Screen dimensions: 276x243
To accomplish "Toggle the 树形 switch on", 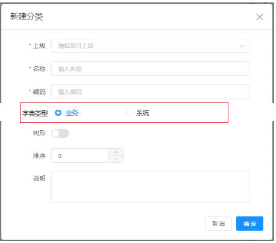I will tap(60, 133).
